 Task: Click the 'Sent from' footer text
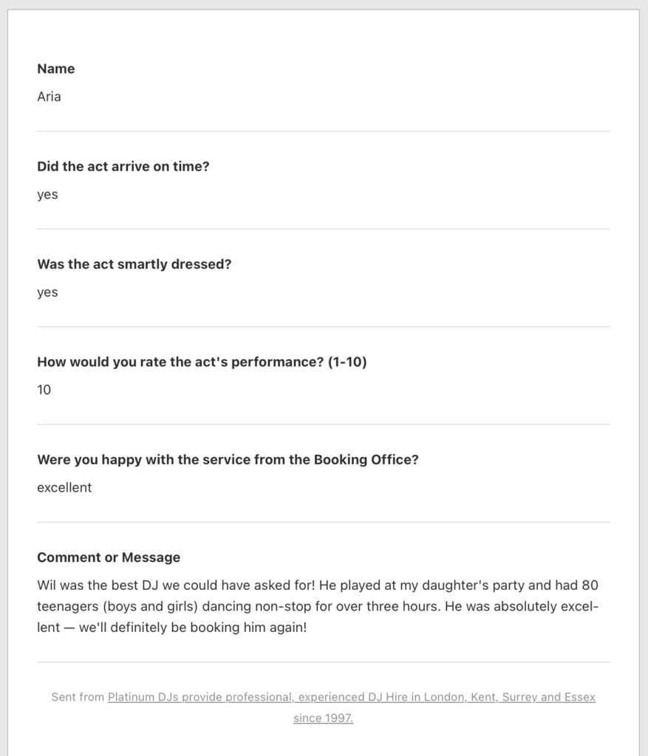pos(78,697)
